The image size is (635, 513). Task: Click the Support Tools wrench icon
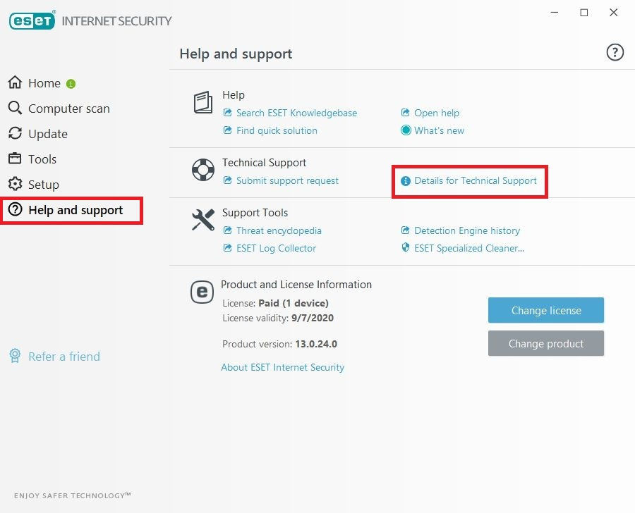(203, 220)
